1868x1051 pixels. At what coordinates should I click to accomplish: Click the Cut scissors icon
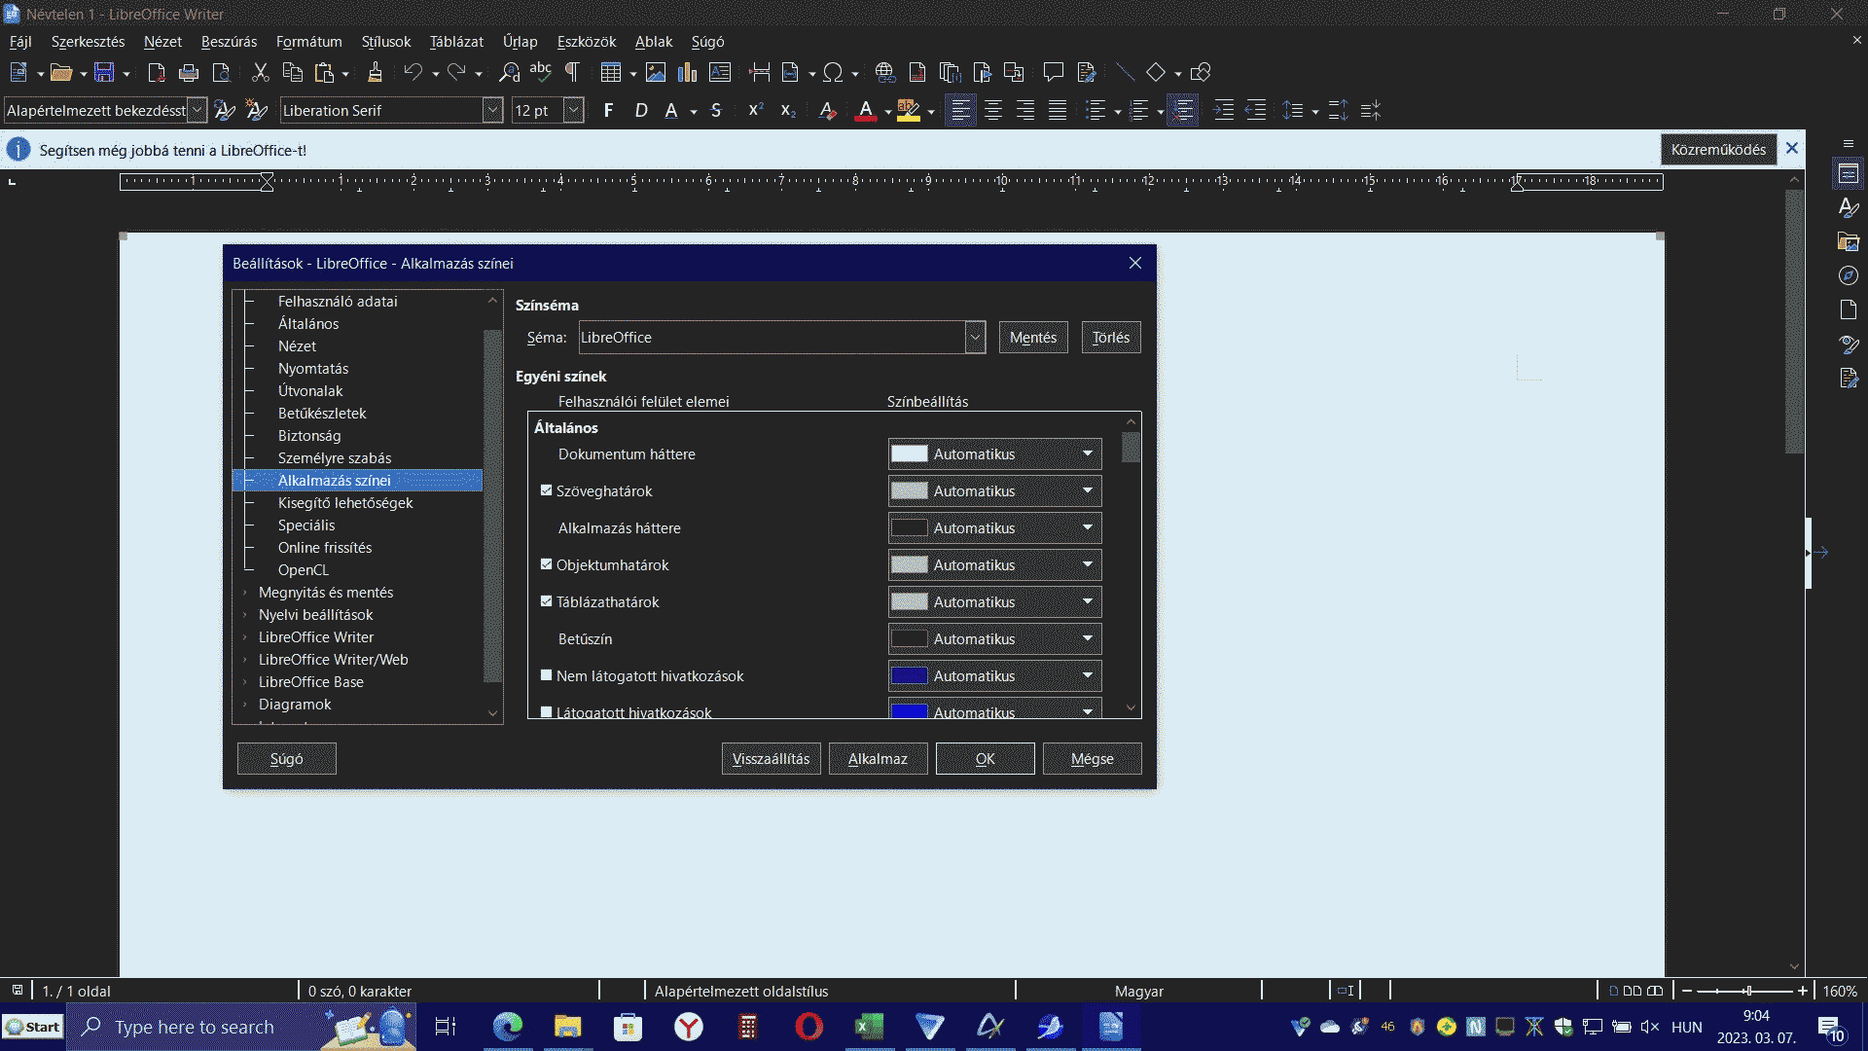coord(260,72)
